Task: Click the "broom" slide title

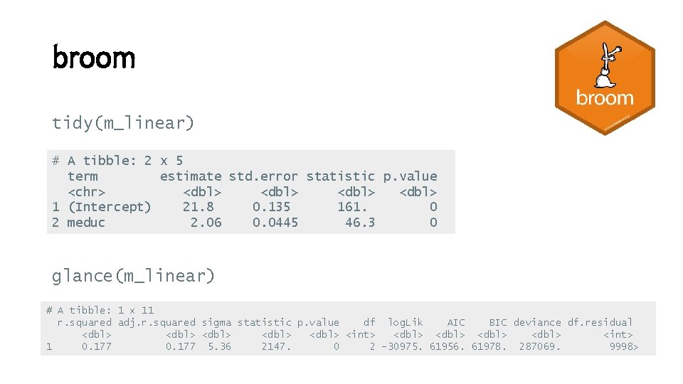Action: tap(94, 58)
